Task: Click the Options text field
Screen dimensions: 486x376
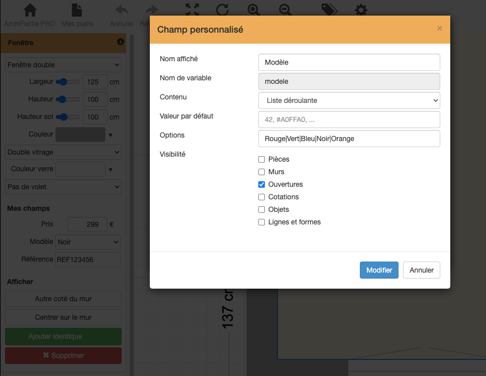Action: 349,139
